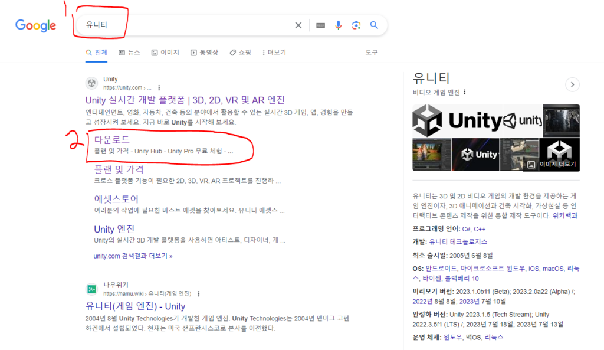Open the three-dot menu beside 유니티 panel title
Image resolution: width=604 pixels, height=350 pixels.
tap(465, 92)
